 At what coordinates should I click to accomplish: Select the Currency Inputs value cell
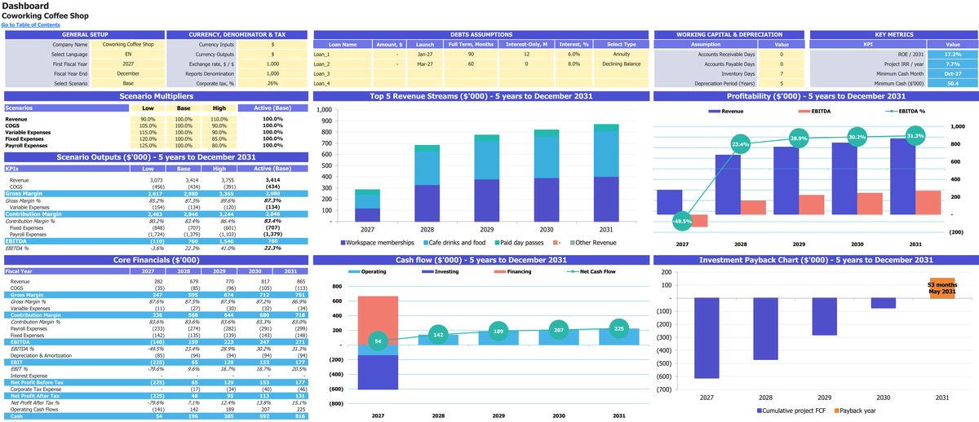pos(272,44)
